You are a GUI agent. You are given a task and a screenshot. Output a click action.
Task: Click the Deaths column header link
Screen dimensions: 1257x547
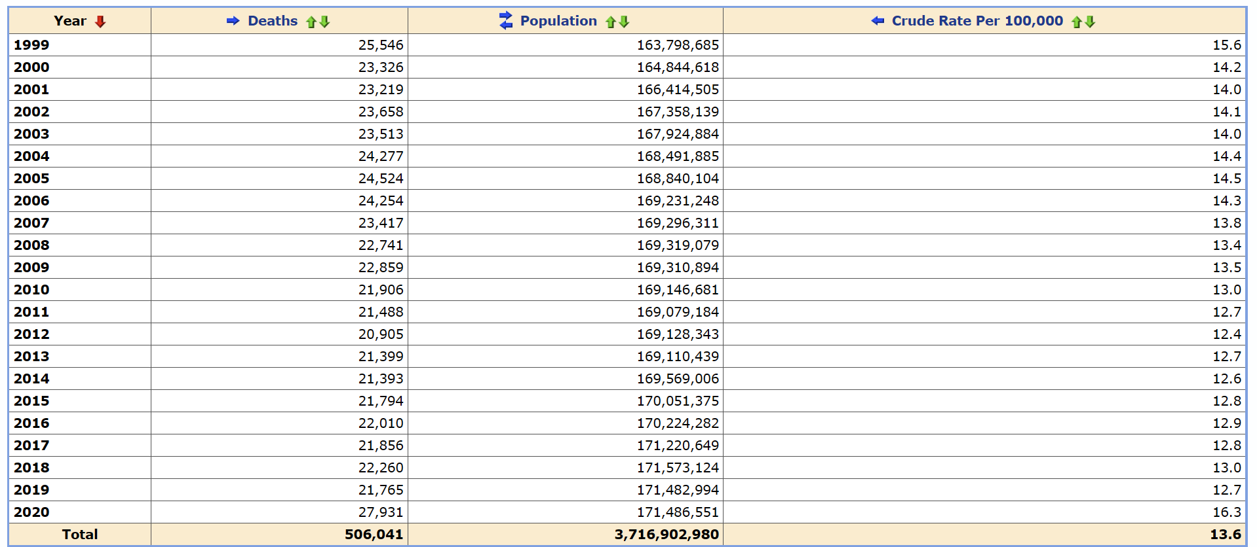pyautogui.click(x=273, y=21)
